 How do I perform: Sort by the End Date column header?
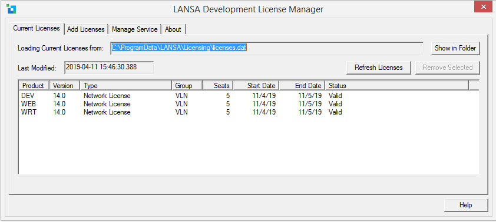pyautogui.click(x=302, y=86)
